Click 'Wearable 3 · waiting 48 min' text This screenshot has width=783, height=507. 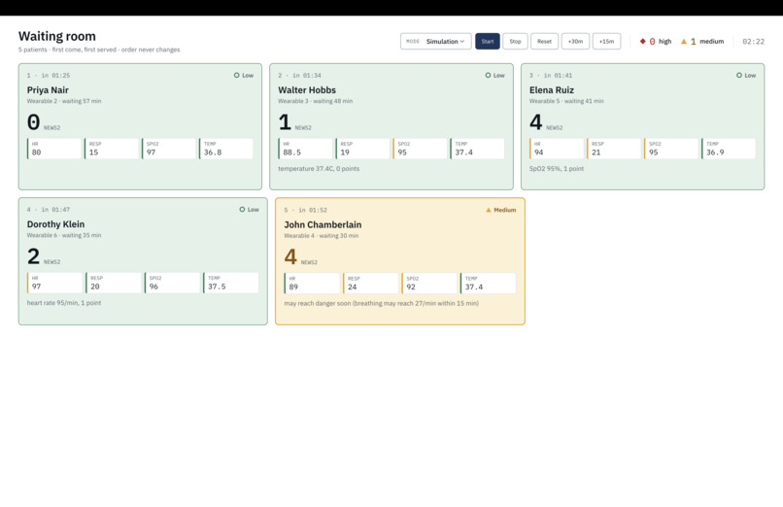point(315,101)
